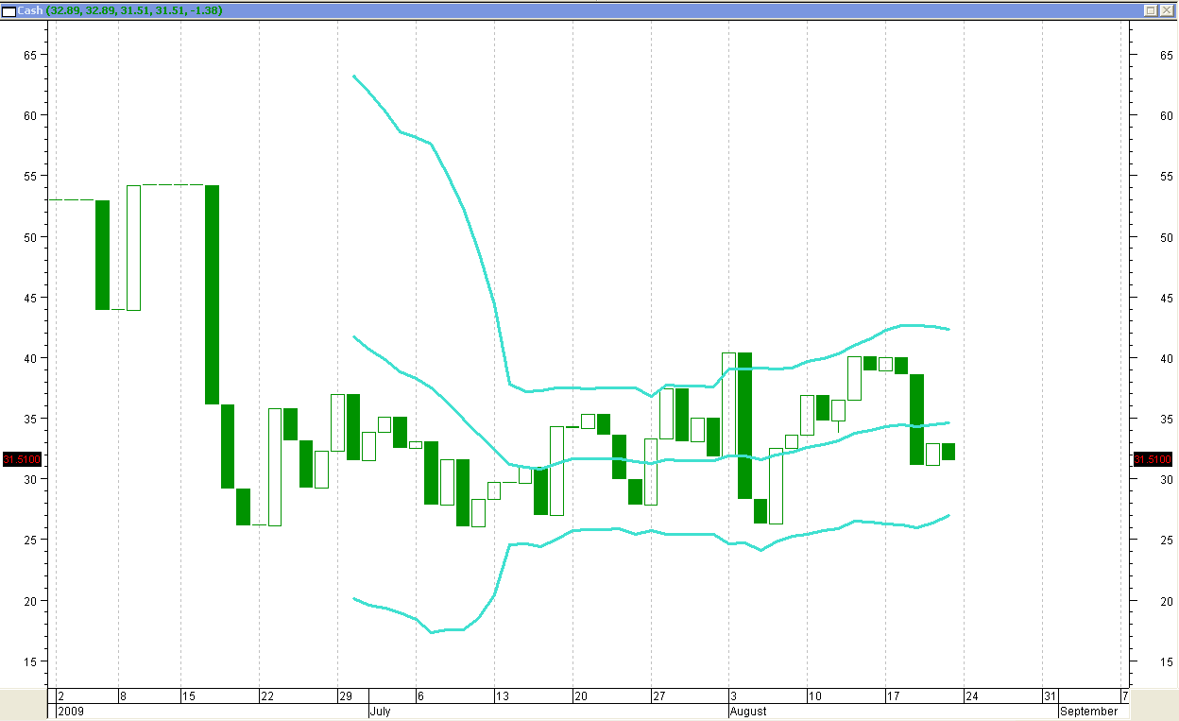The width and height of the screenshot is (1179, 721).
Task: Click the date 17 tick in August
Action: 894,696
